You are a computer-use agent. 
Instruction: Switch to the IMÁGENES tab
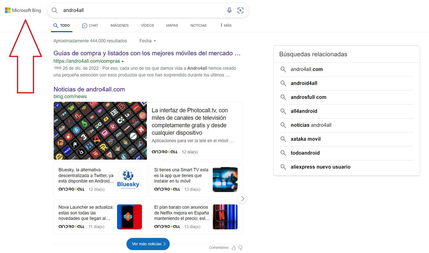[x=120, y=25]
